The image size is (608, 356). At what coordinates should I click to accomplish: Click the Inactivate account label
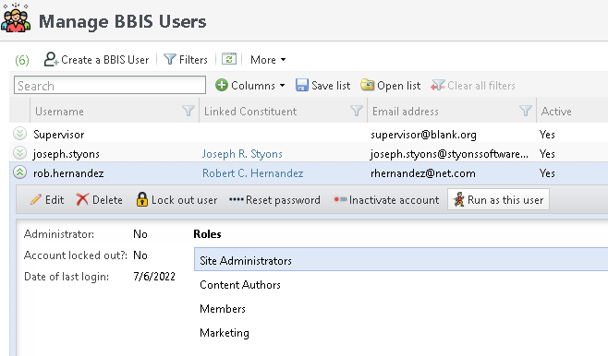click(394, 200)
